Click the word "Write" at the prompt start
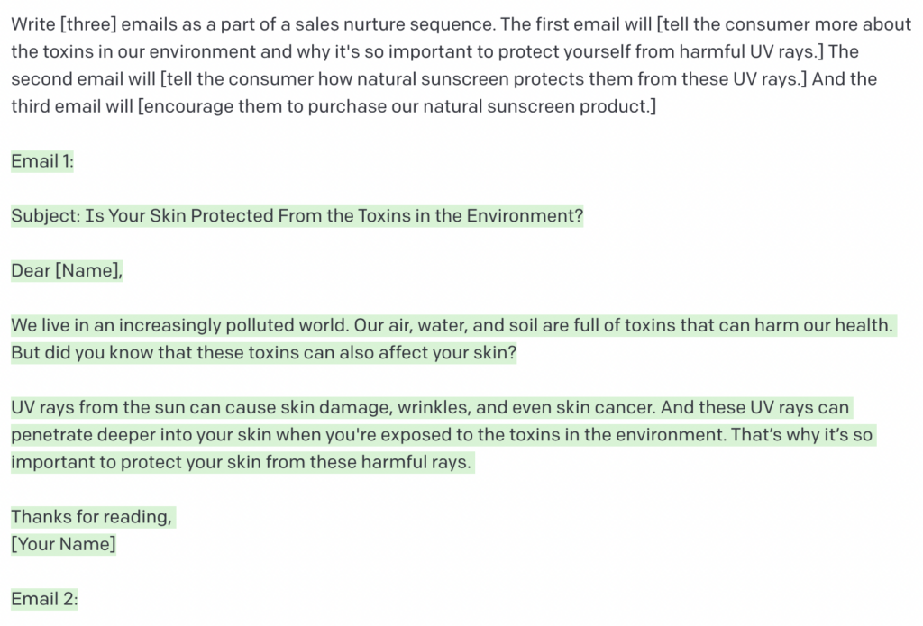 pos(33,24)
